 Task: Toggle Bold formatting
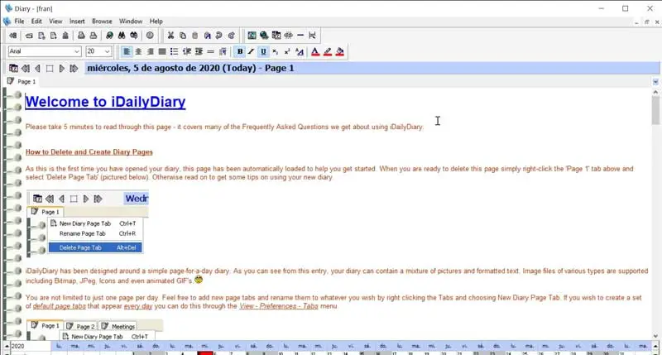coord(240,51)
